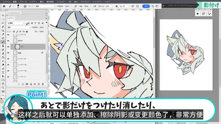The width and height of the screenshot is (221, 124).
Task: Play action with the play button
Action: (x=198, y=14)
